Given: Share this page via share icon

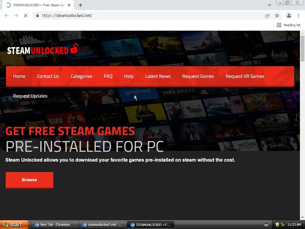Looking at the screenshot, I should [267, 16].
